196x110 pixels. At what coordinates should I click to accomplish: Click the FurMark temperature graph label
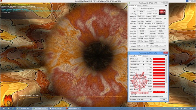(29, 96)
